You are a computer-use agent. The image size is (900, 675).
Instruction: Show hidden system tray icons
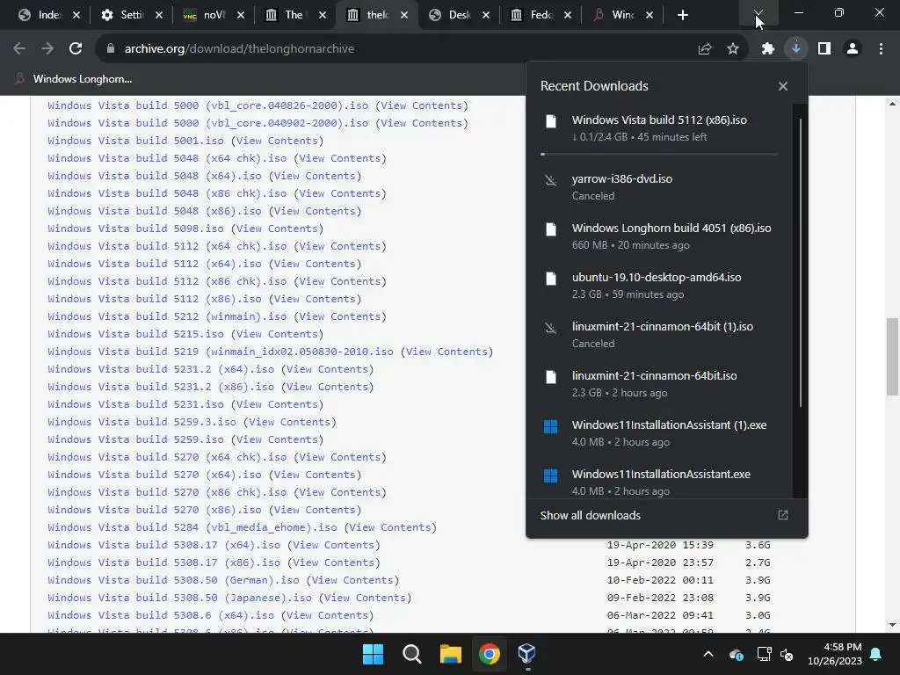point(708,654)
